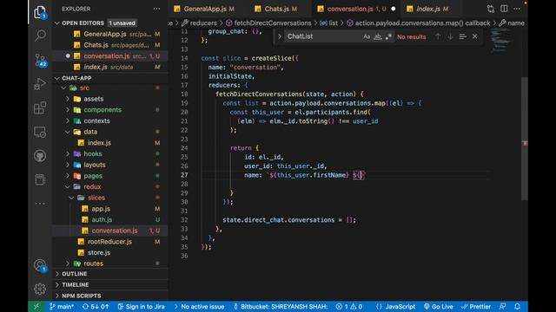Click the reducers breadcrumb item

(199, 23)
